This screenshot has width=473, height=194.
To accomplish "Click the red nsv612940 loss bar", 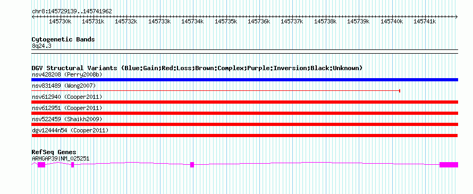I will 244,102.
